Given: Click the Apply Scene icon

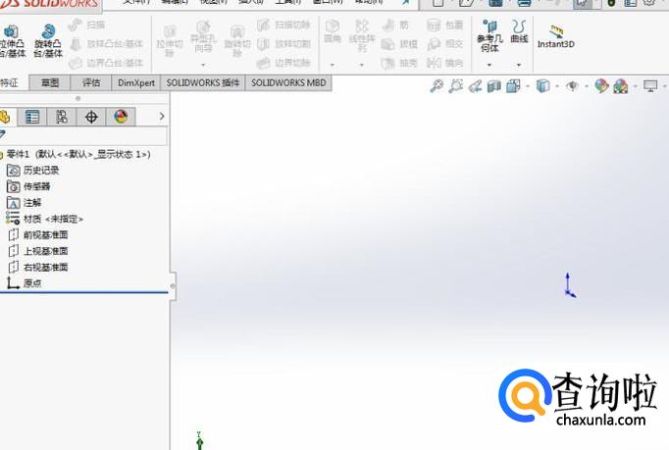Looking at the screenshot, I should (621, 85).
